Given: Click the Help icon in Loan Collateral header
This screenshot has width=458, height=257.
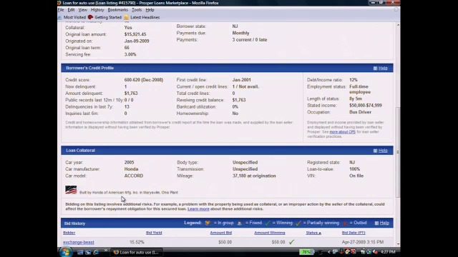Looking at the screenshot, I should tap(375, 151).
